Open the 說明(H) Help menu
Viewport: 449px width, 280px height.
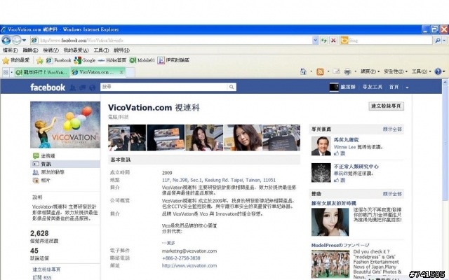(121, 50)
